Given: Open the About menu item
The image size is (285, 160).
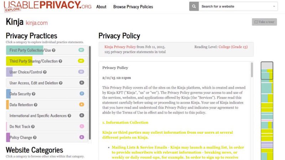Looking at the screenshot, I should pyautogui.click(x=101, y=7).
